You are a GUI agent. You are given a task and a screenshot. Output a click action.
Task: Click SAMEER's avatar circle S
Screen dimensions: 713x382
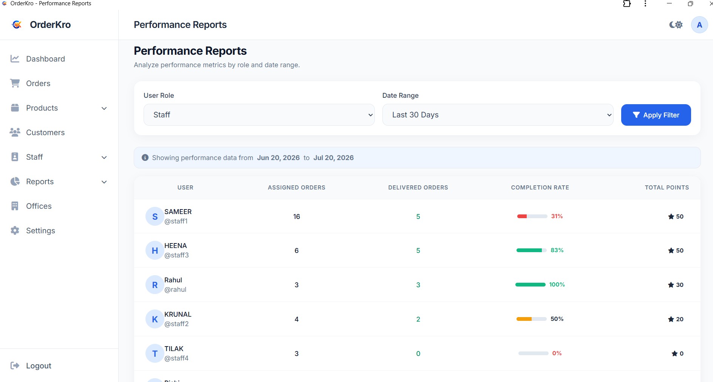tap(155, 216)
